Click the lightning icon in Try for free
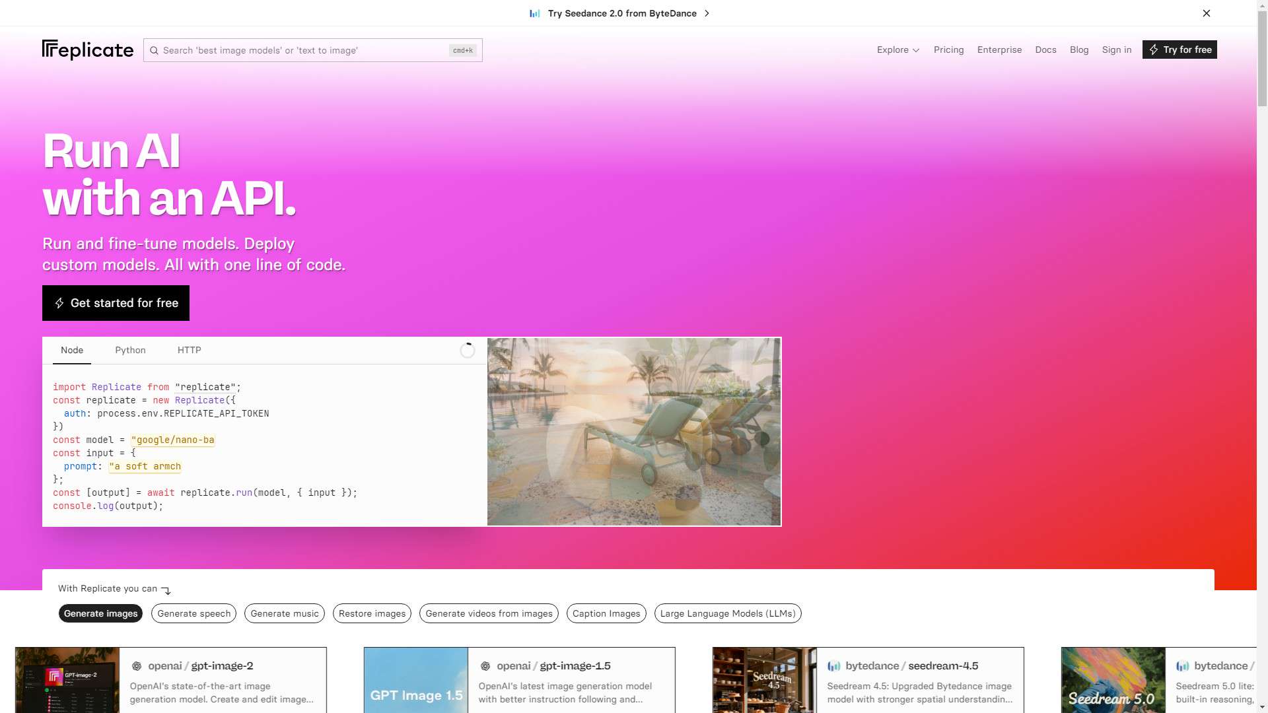Viewport: 1268px width, 713px height. coord(1154,50)
